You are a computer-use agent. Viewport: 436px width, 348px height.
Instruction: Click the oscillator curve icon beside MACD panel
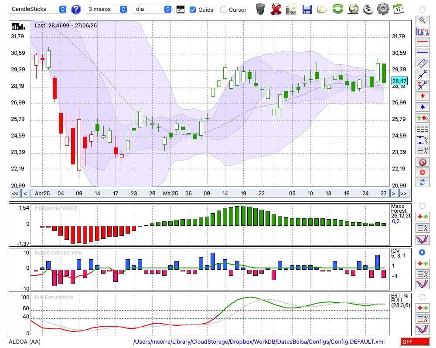point(422,240)
